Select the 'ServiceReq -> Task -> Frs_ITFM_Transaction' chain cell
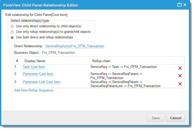Image resolution: width=194 pixels, height=130 pixels. (x=124, y=67)
